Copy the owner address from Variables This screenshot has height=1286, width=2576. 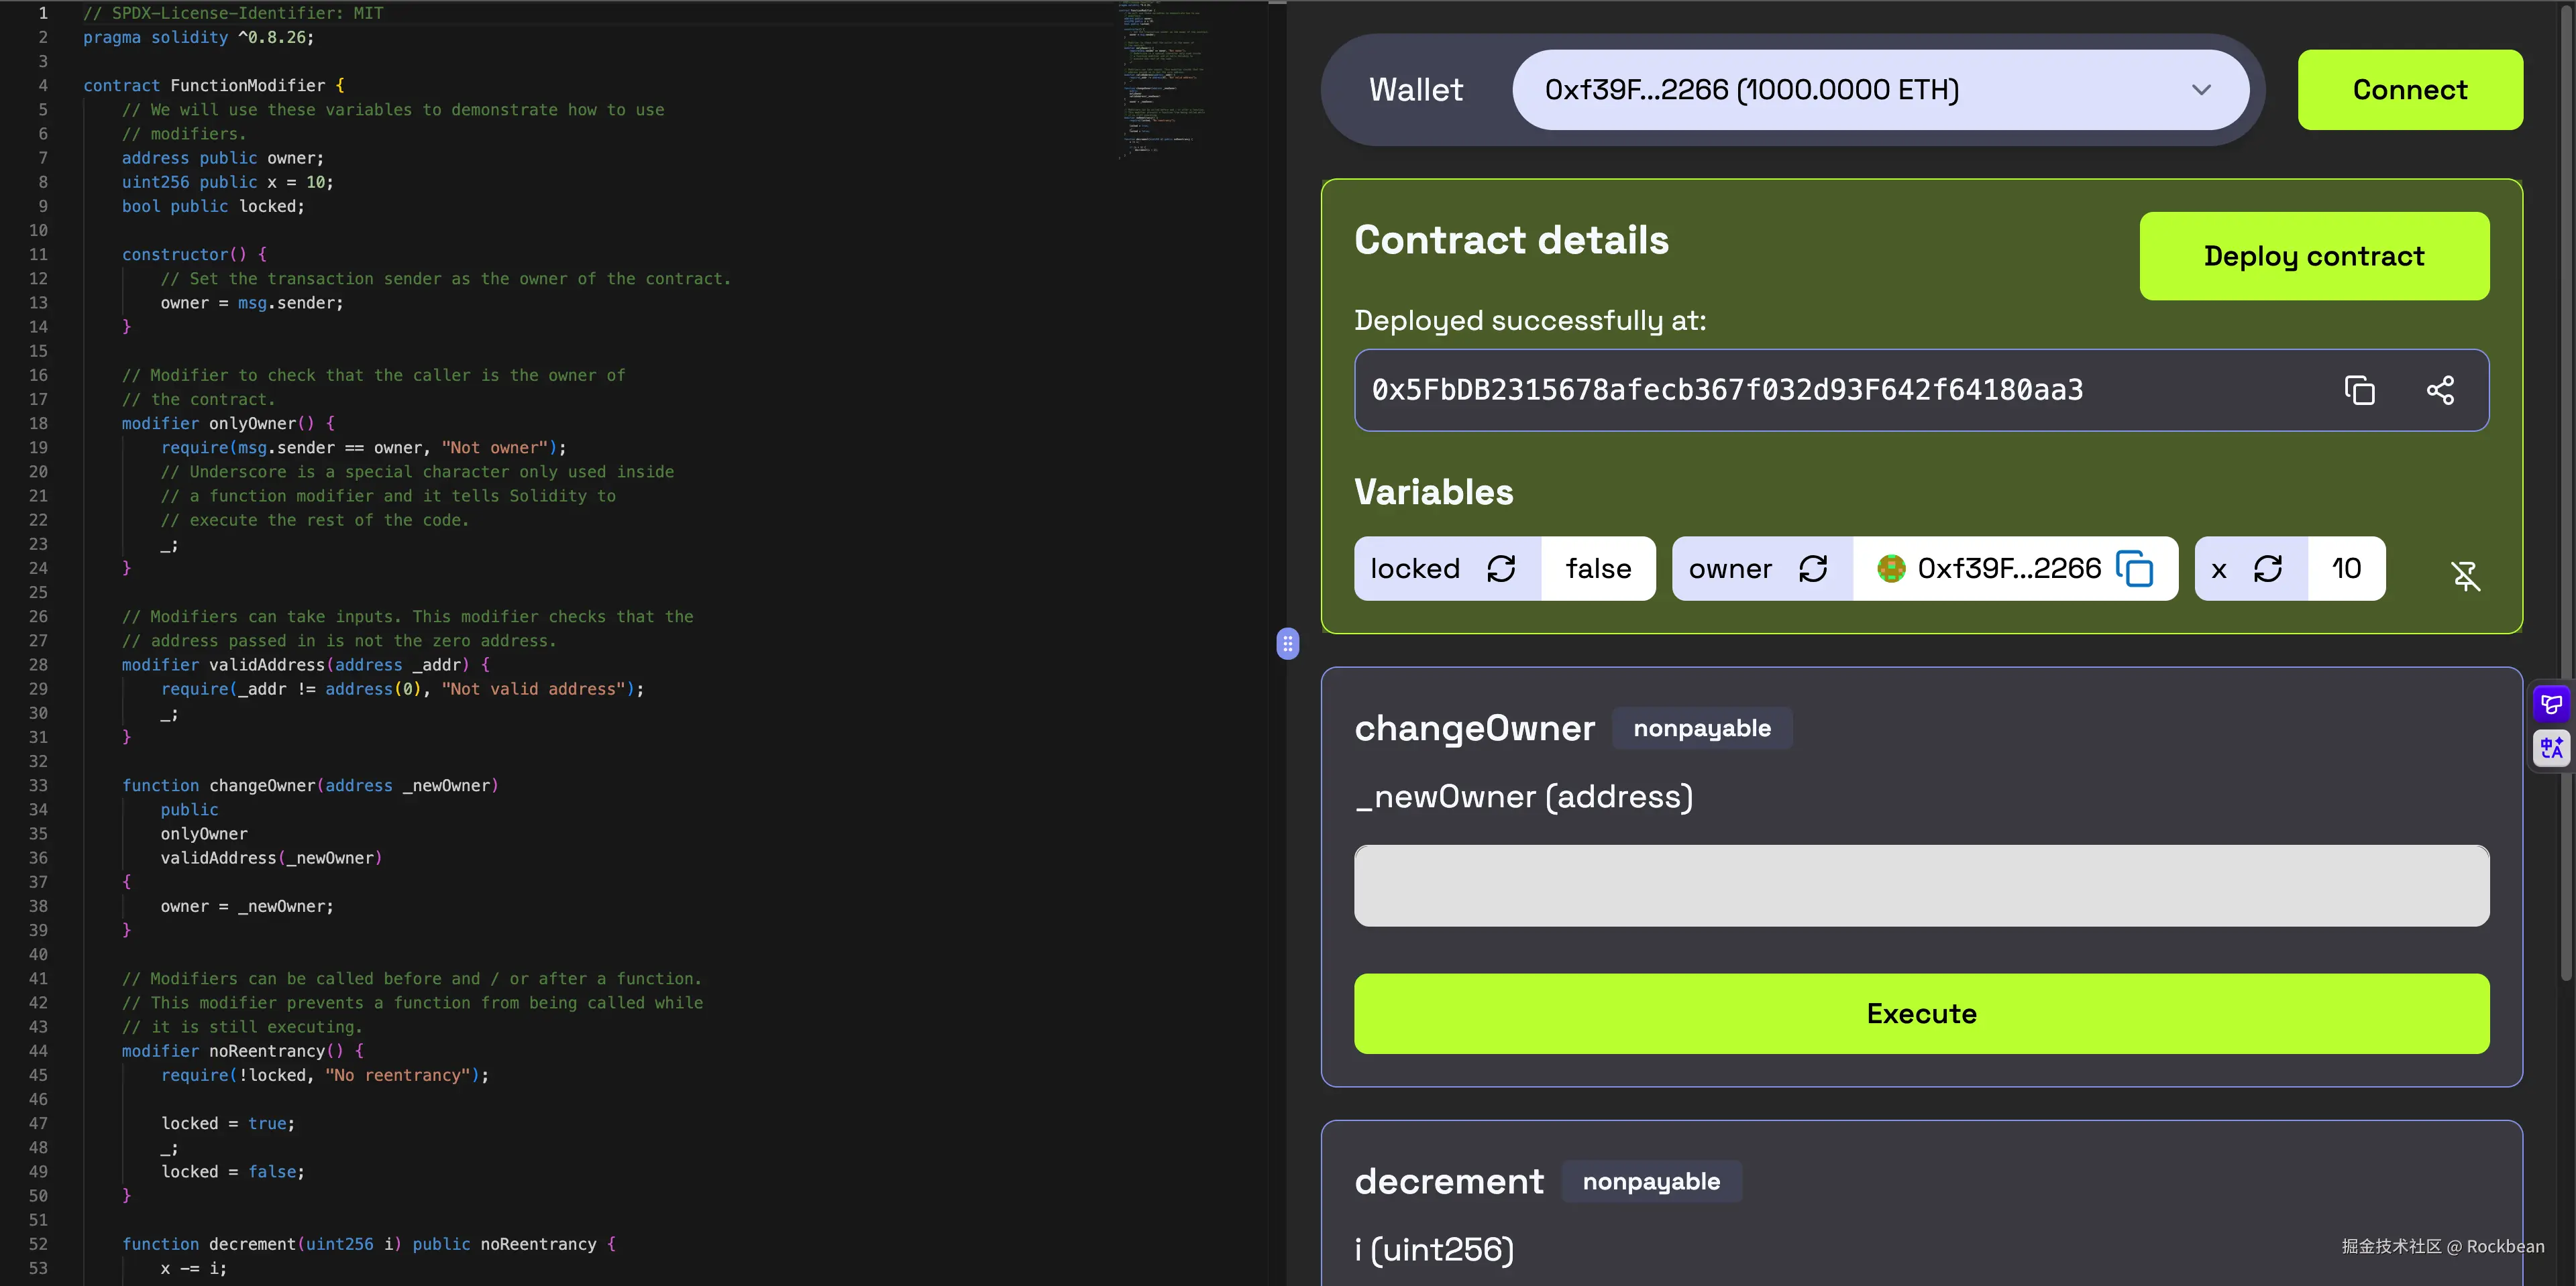click(x=2137, y=569)
